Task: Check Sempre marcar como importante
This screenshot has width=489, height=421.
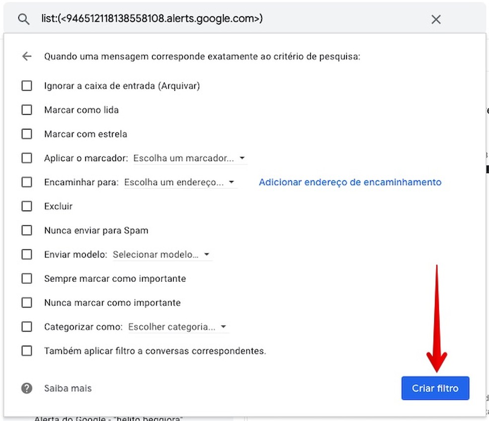Action: [27, 279]
